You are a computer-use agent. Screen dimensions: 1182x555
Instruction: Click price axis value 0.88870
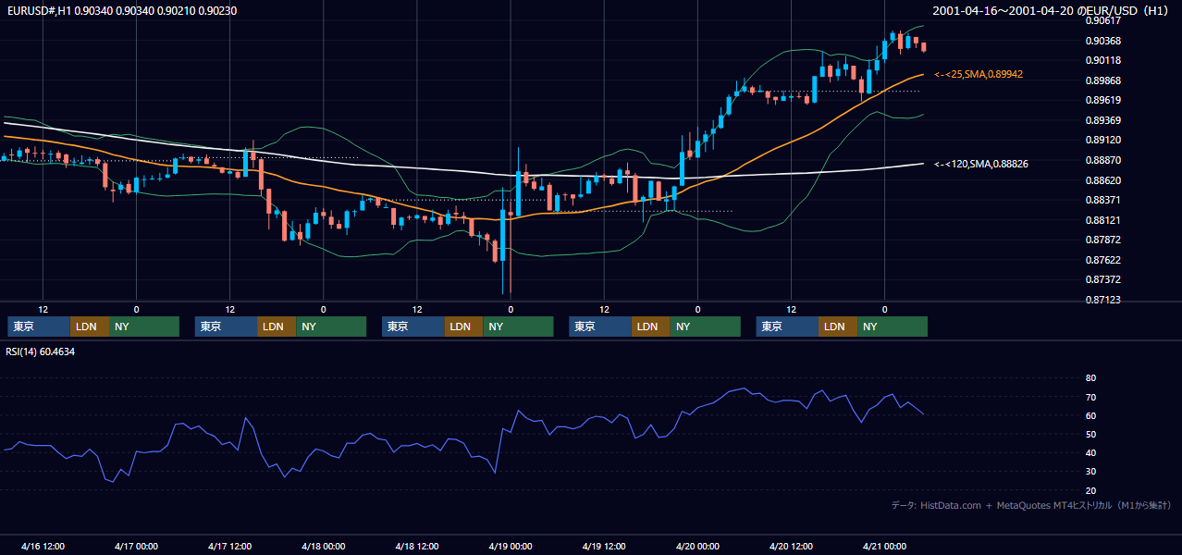pos(1102,160)
